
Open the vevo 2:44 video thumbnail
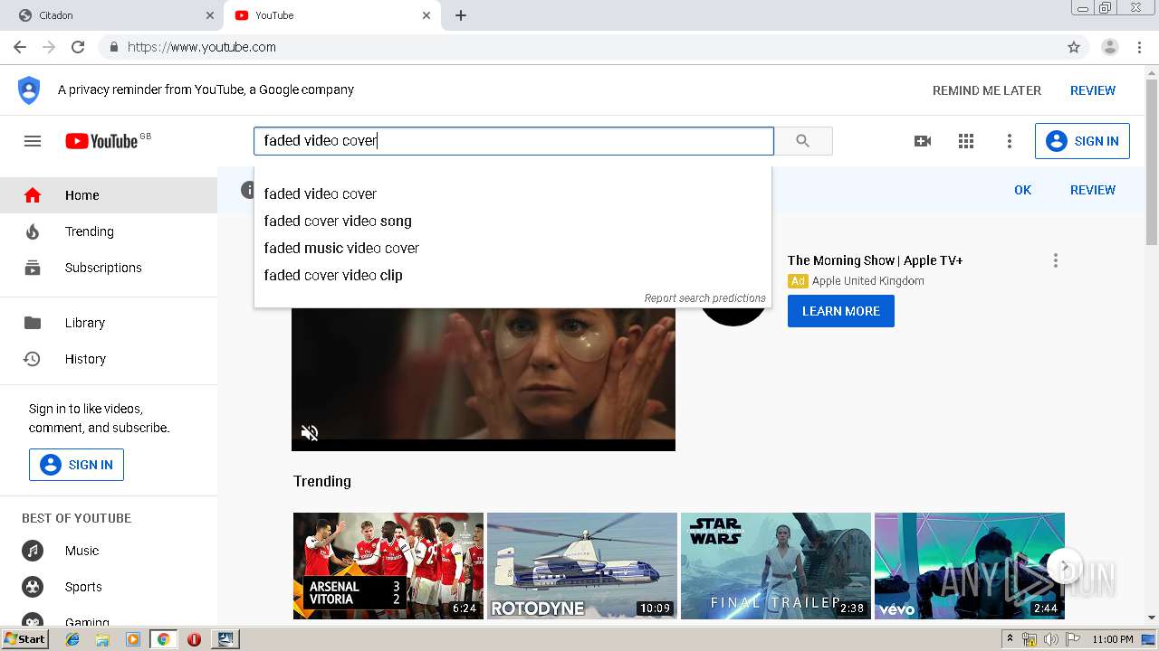coord(970,566)
